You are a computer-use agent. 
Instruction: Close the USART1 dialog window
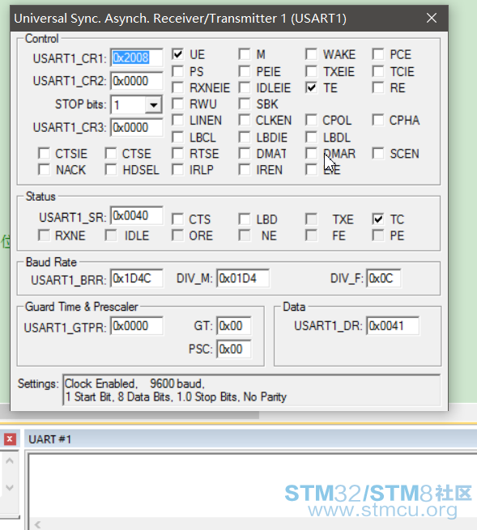(432, 18)
